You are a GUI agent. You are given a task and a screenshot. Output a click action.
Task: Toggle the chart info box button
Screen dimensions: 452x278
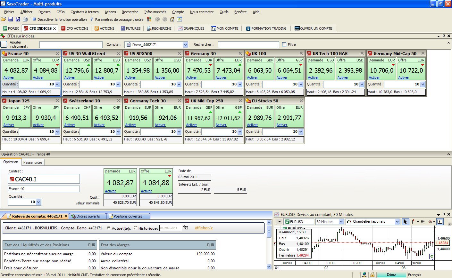(439, 222)
